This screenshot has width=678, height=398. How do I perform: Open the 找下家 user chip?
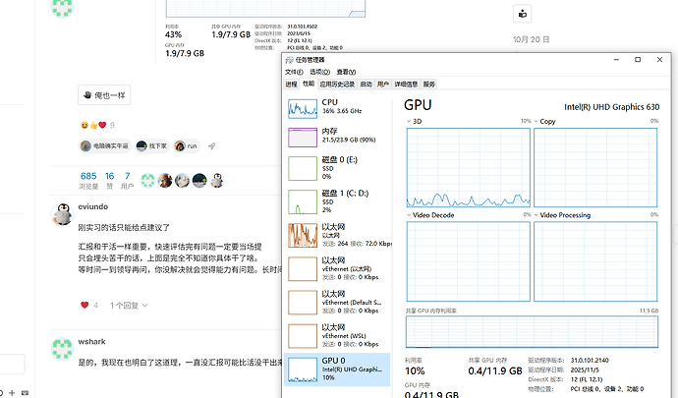pyautogui.click(x=151, y=146)
